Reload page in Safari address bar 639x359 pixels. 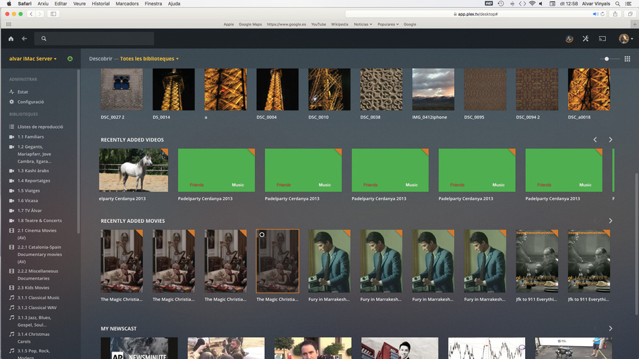(602, 14)
